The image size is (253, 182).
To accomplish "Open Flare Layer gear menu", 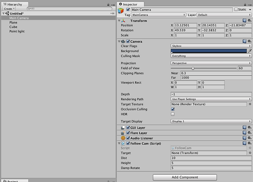I will coord(249,133).
